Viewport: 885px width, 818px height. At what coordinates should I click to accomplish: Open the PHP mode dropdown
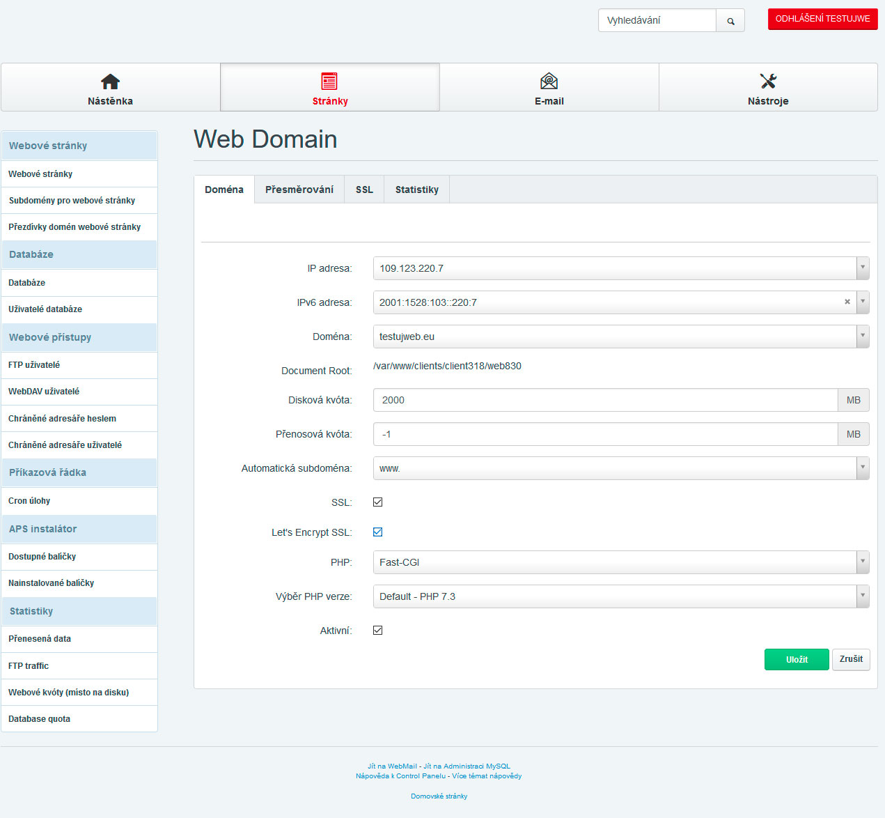pos(863,562)
